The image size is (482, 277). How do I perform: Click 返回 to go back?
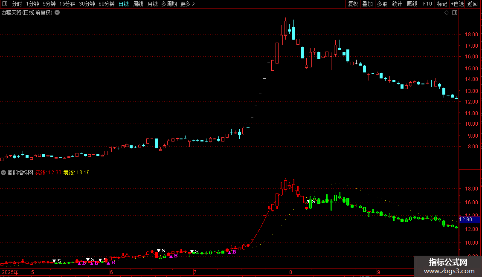point(473,4)
